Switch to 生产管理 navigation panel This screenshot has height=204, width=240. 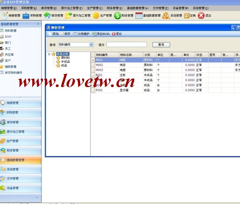coord(21,141)
